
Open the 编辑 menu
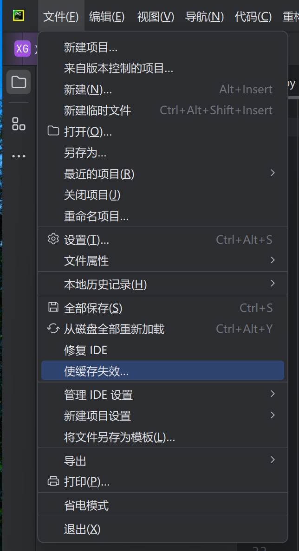click(107, 17)
